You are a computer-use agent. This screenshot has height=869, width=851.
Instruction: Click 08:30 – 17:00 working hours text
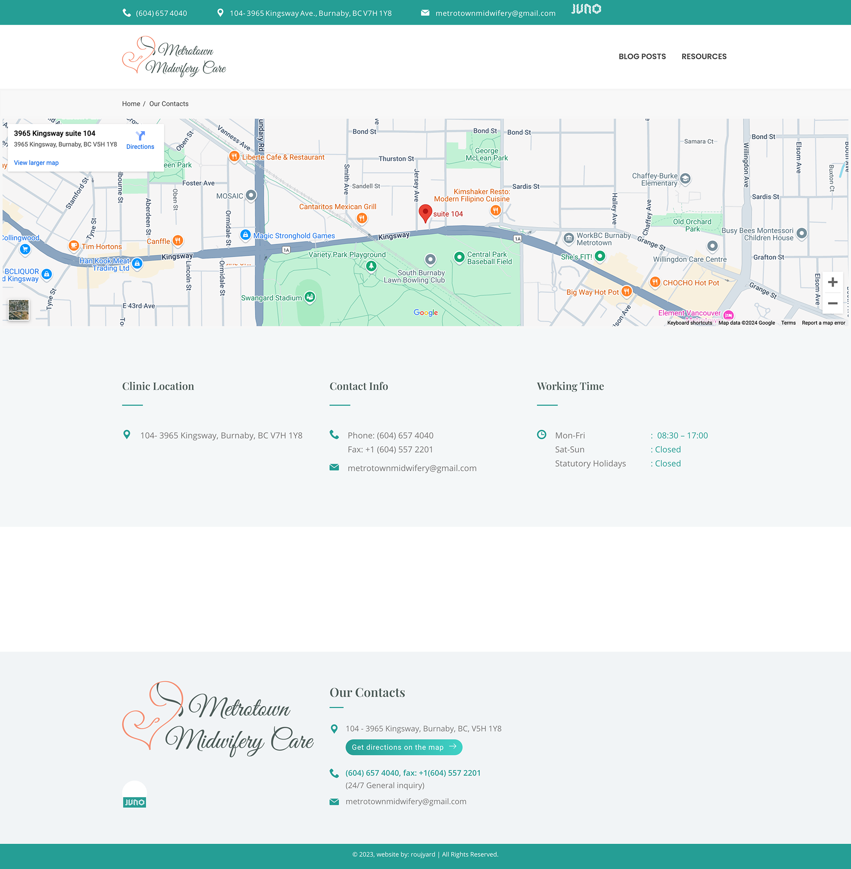682,435
